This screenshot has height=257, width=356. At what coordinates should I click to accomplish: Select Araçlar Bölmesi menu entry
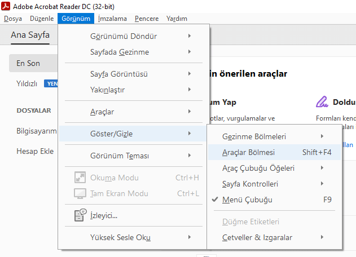point(274,152)
